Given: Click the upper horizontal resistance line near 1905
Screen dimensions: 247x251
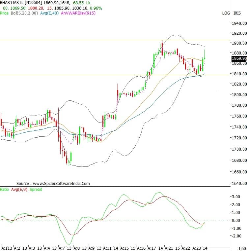Looking at the screenshot, I should 99,40.
